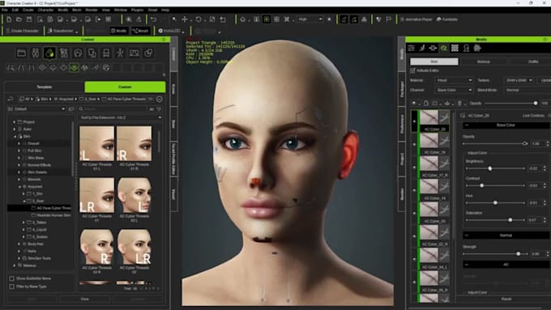Click the search icon in content browser
This screenshot has width=551, height=310.
pyautogui.click(x=81, y=109)
